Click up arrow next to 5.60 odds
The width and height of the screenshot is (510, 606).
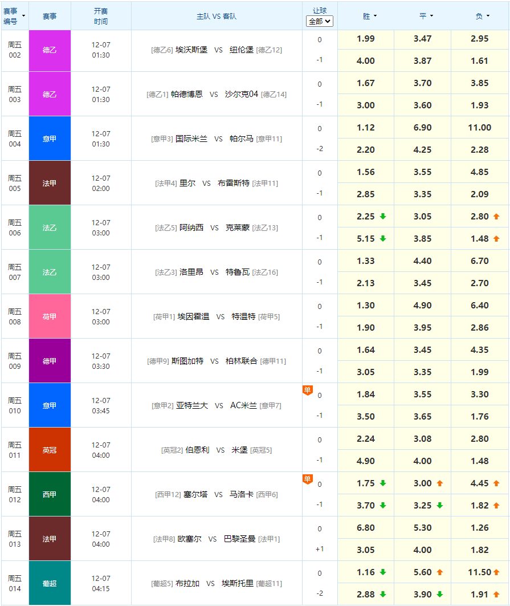point(440,572)
